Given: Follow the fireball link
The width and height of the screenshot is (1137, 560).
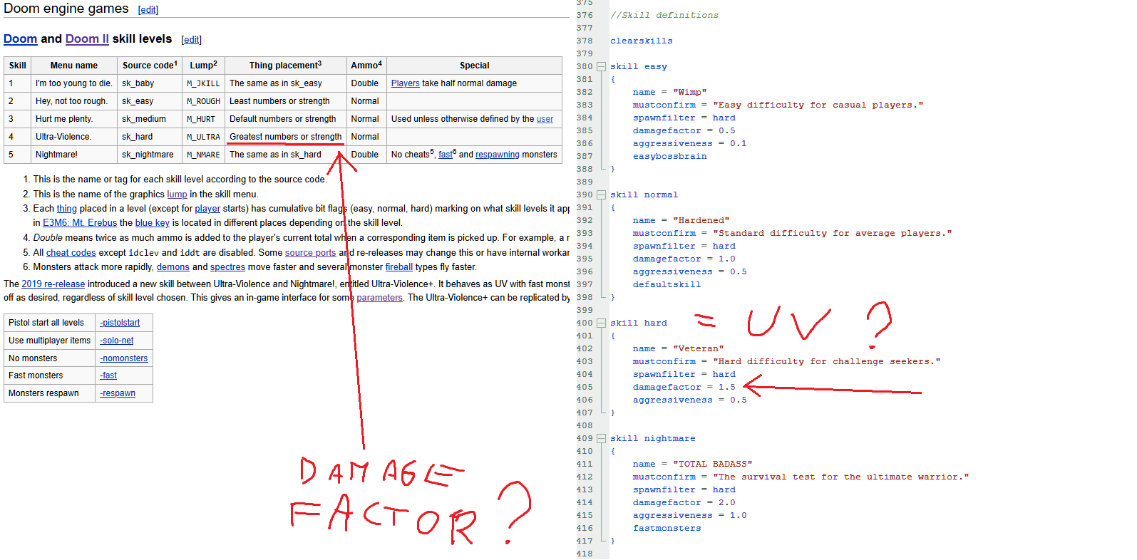Looking at the screenshot, I should click(399, 267).
